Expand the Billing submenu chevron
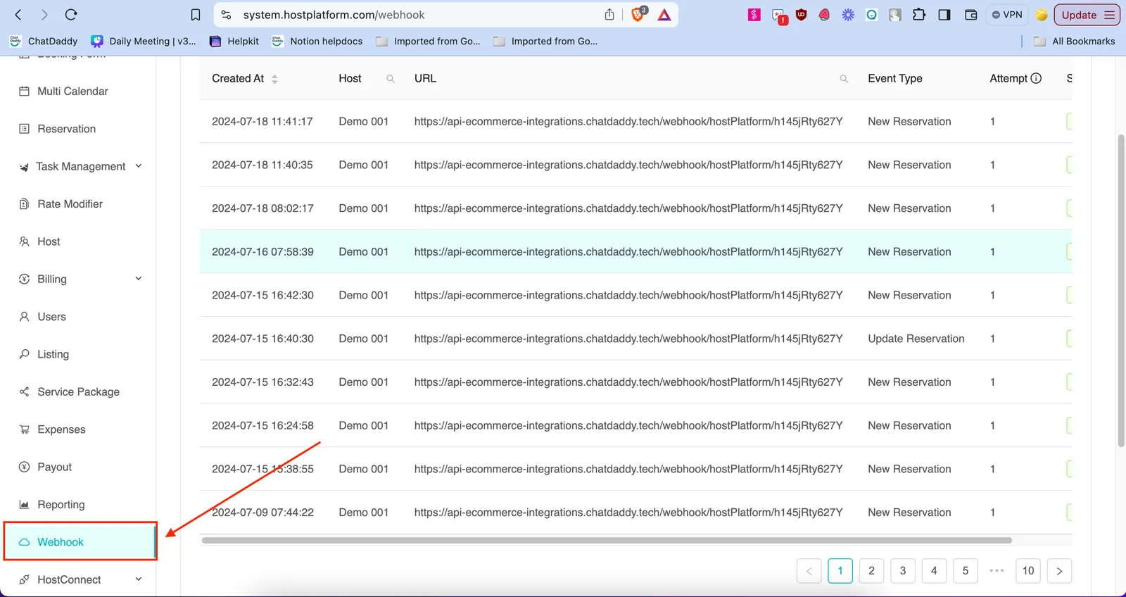This screenshot has width=1126, height=597. point(139,279)
